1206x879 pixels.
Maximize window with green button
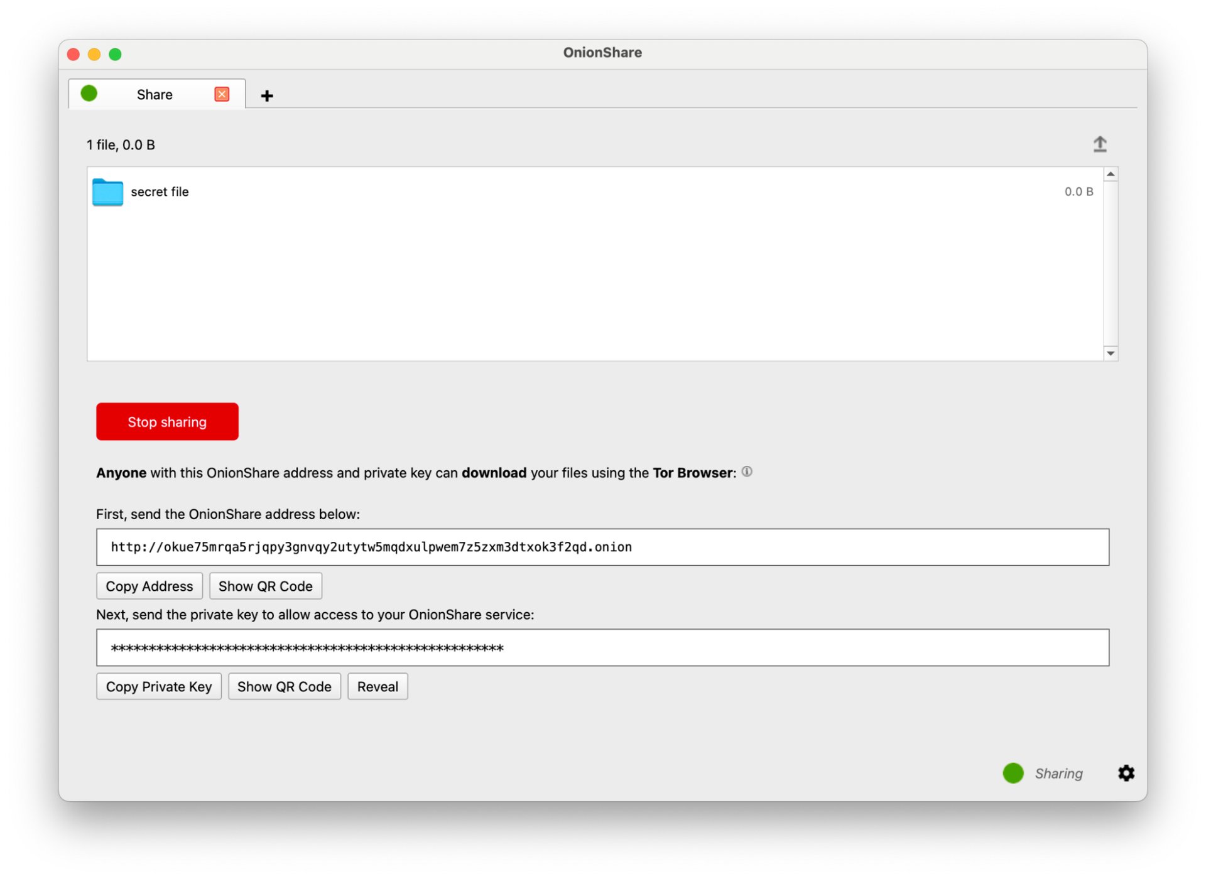pos(115,54)
